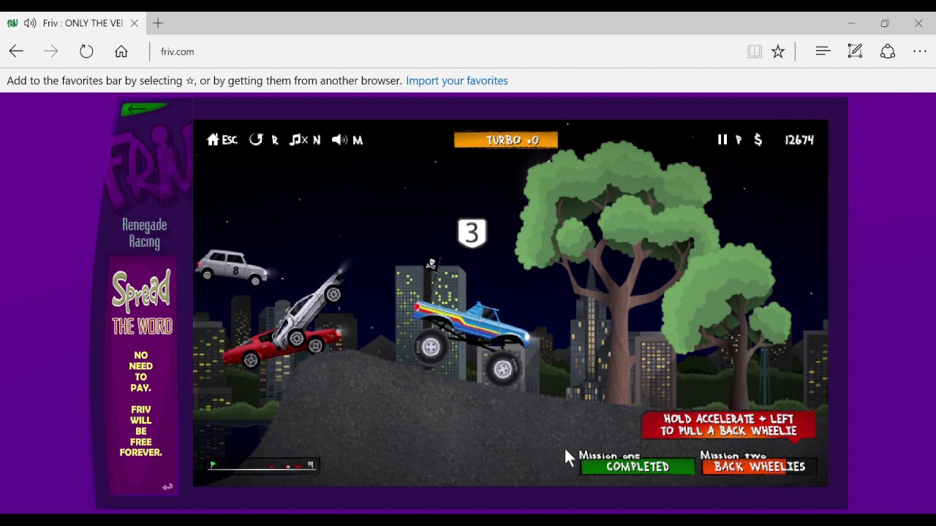Toggle sound with the speaker M icon
The height and width of the screenshot is (526, 936).
(x=347, y=140)
